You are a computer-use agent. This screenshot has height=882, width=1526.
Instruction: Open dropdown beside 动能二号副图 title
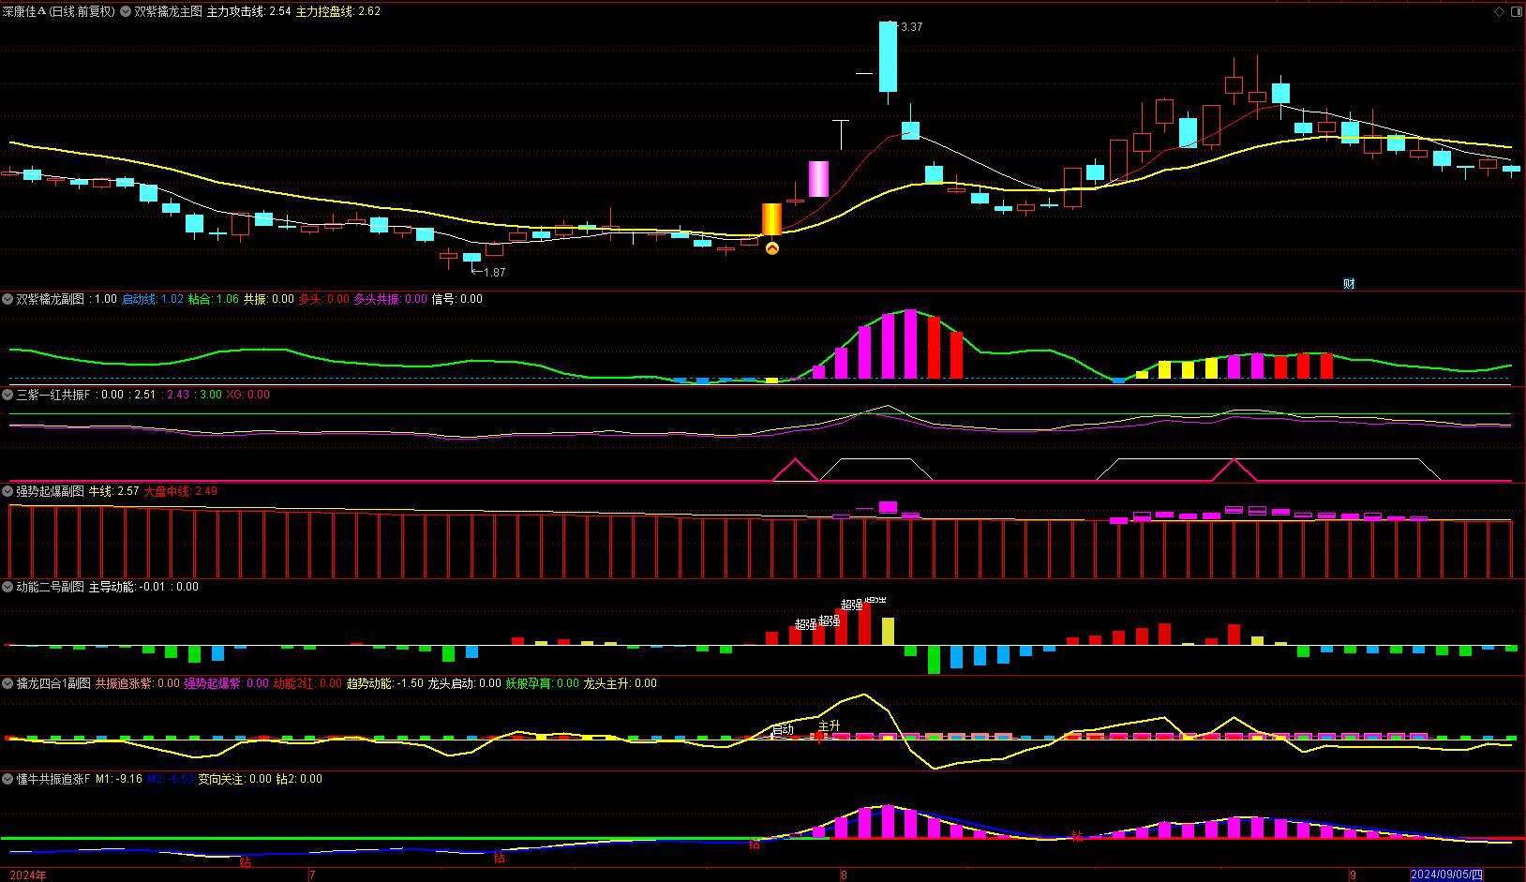coord(8,587)
